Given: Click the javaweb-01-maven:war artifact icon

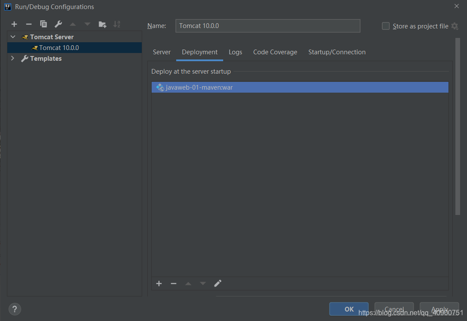Looking at the screenshot, I should coord(160,87).
